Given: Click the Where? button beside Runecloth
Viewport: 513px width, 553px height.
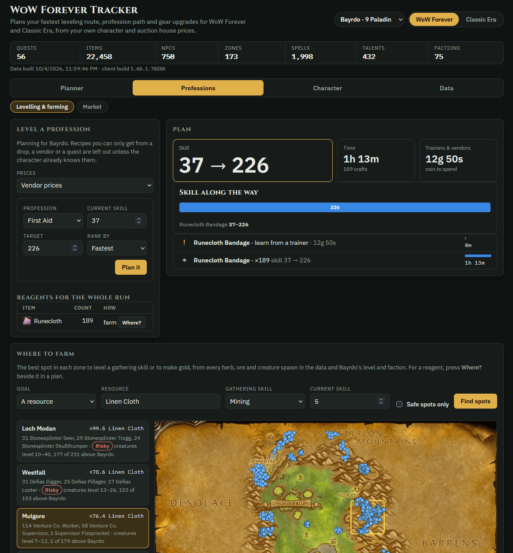Looking at the screenshot, I should 132,322.
